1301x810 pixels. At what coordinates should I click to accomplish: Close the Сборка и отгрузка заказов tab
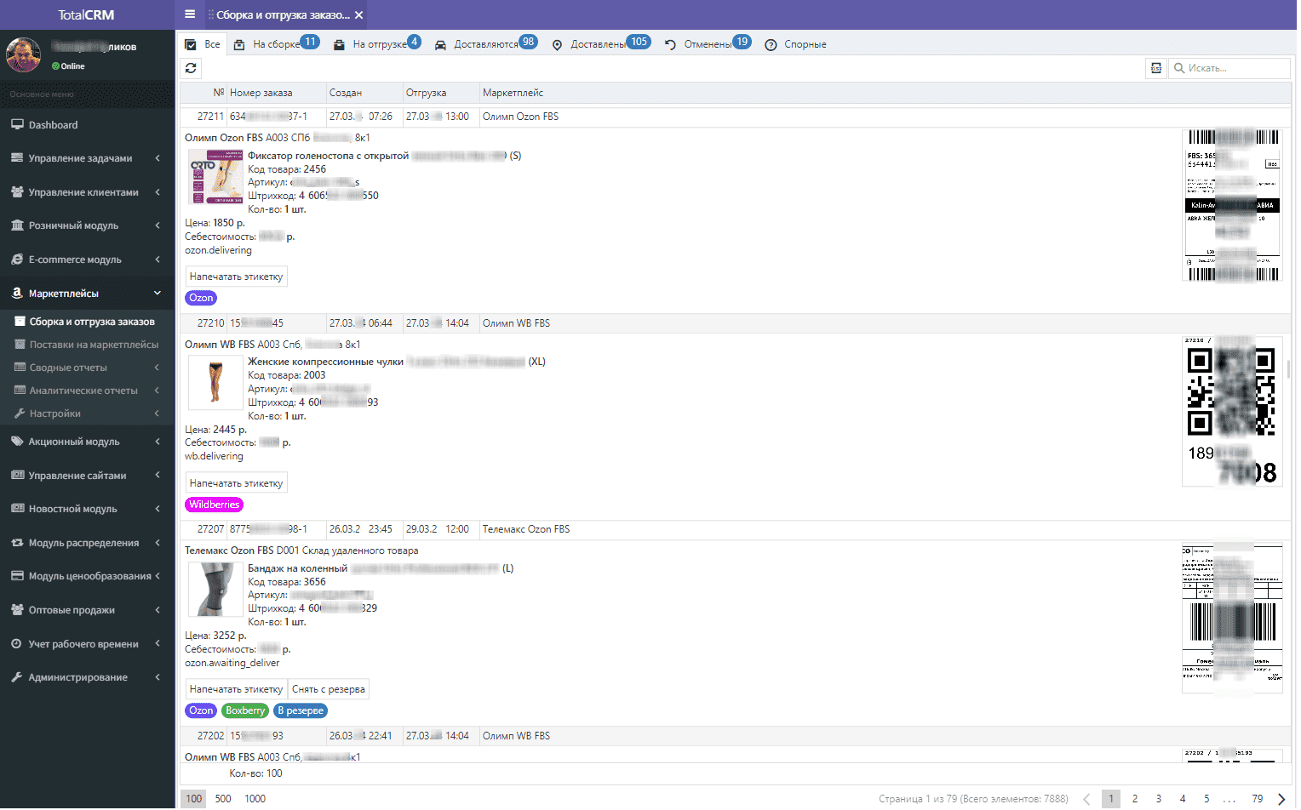pos(359,15)
